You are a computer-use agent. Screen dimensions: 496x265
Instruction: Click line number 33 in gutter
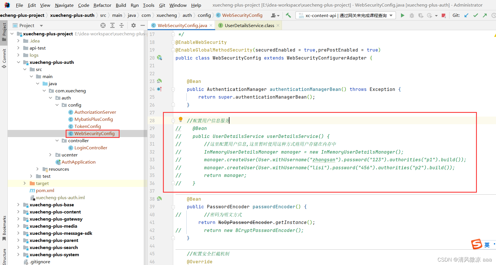pos(152,160)
